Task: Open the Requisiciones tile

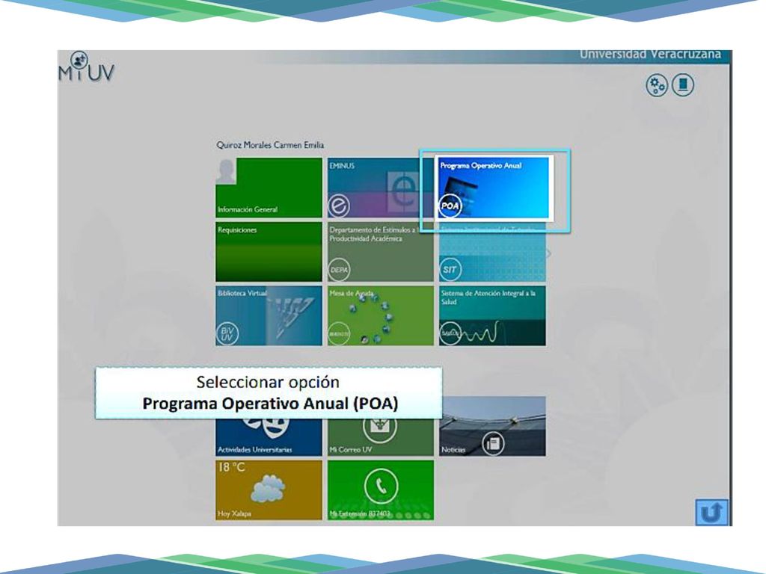Action: pos(269,252)
